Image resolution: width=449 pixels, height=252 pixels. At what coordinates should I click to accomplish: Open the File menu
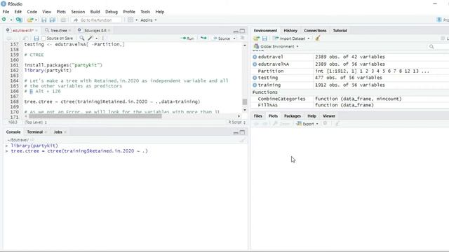click(x=6, y=12)
